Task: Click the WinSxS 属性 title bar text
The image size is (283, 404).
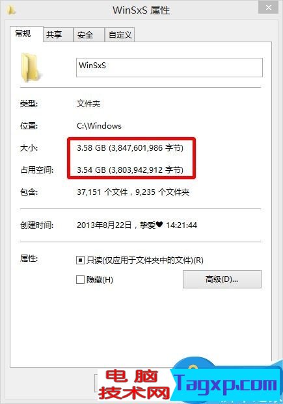Action: (x=141, y=10)
